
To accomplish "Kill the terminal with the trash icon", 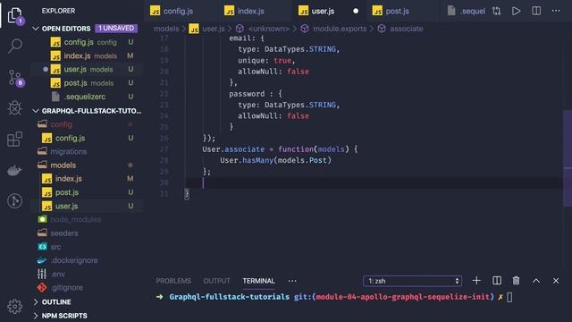I will 517,280.
